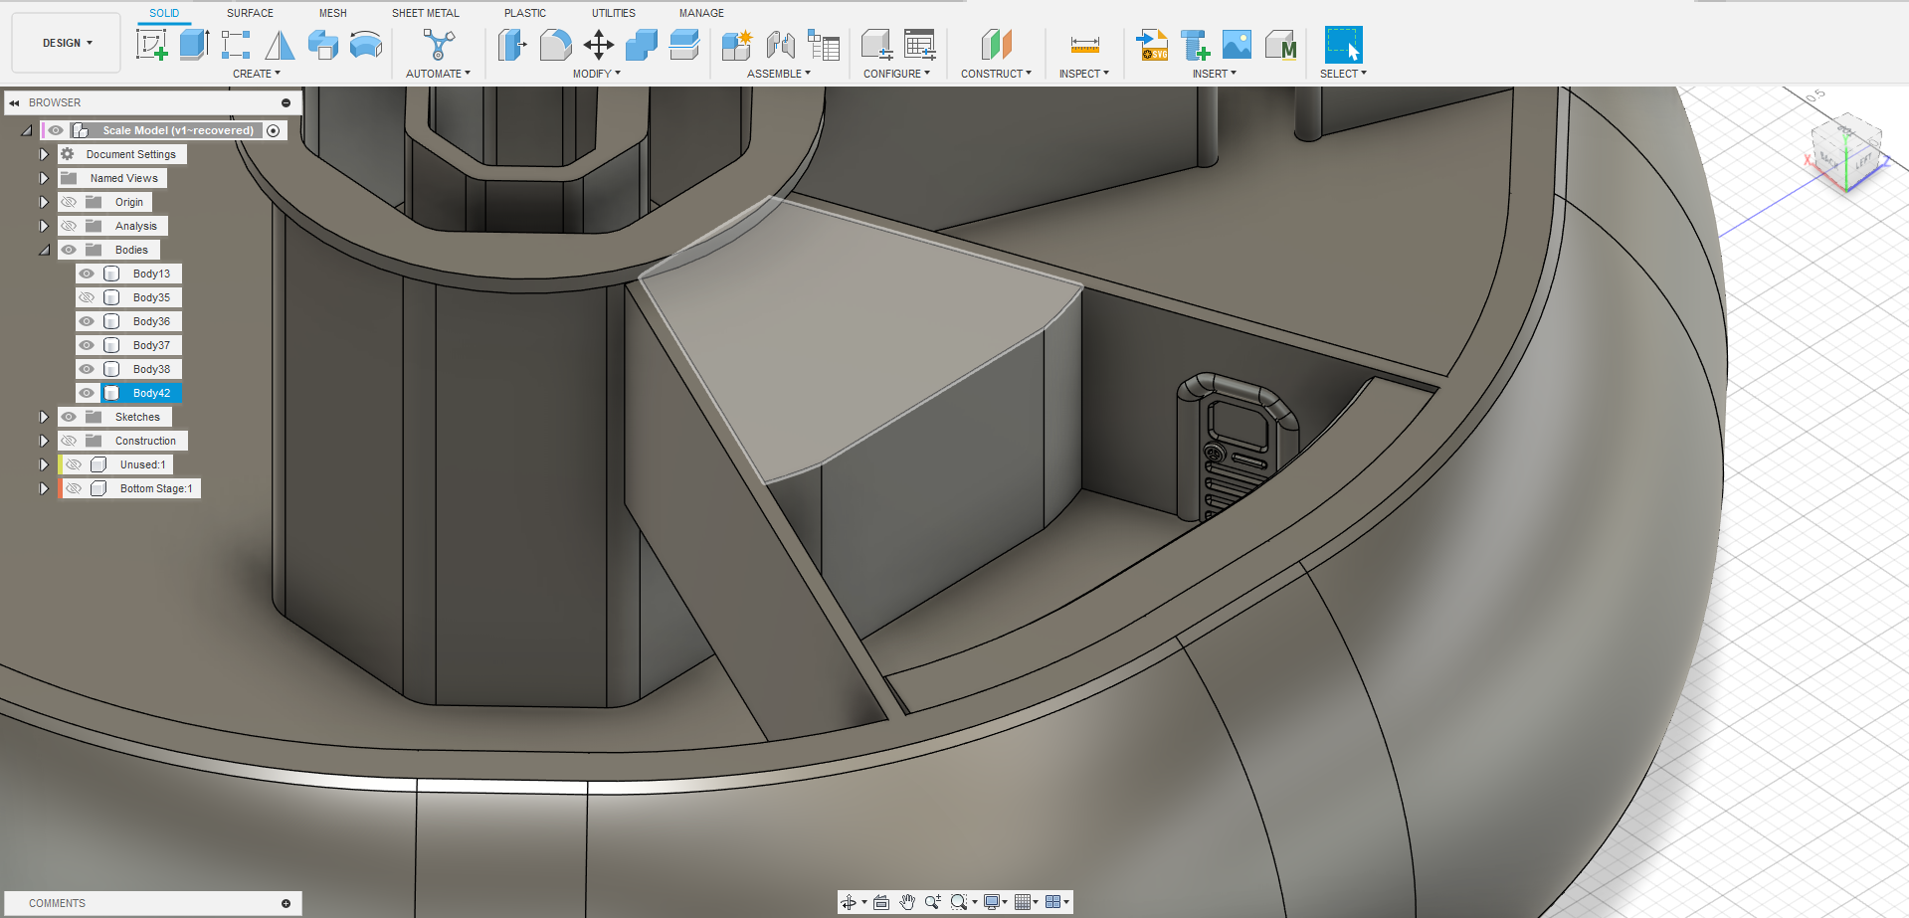Open the Create menu dropdown
The image size is (1909, 918).
point(257,74)
